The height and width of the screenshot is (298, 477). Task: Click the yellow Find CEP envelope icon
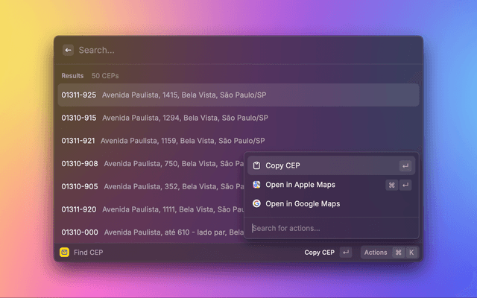point(65,253)
